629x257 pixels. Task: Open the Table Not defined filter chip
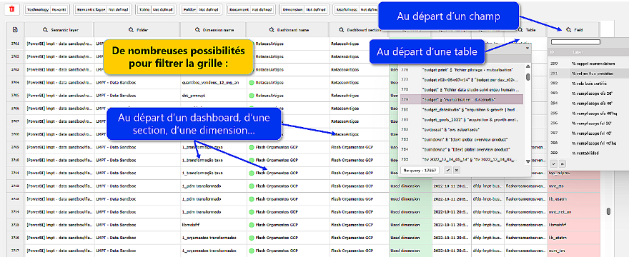(x=155, y=9)
